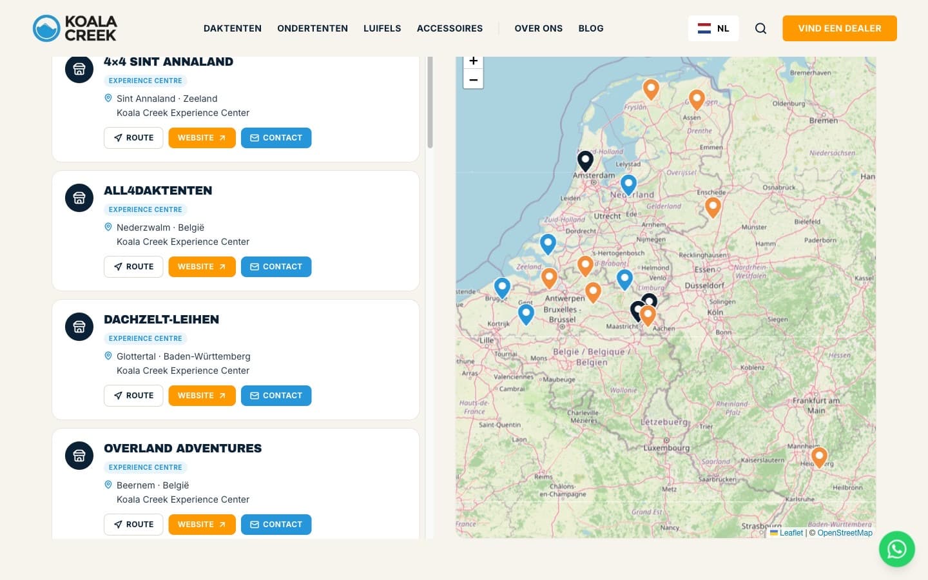Viewport: 928px width, 580px height.
Task: Go to the Over Ons page
Action: click(539, 28)
